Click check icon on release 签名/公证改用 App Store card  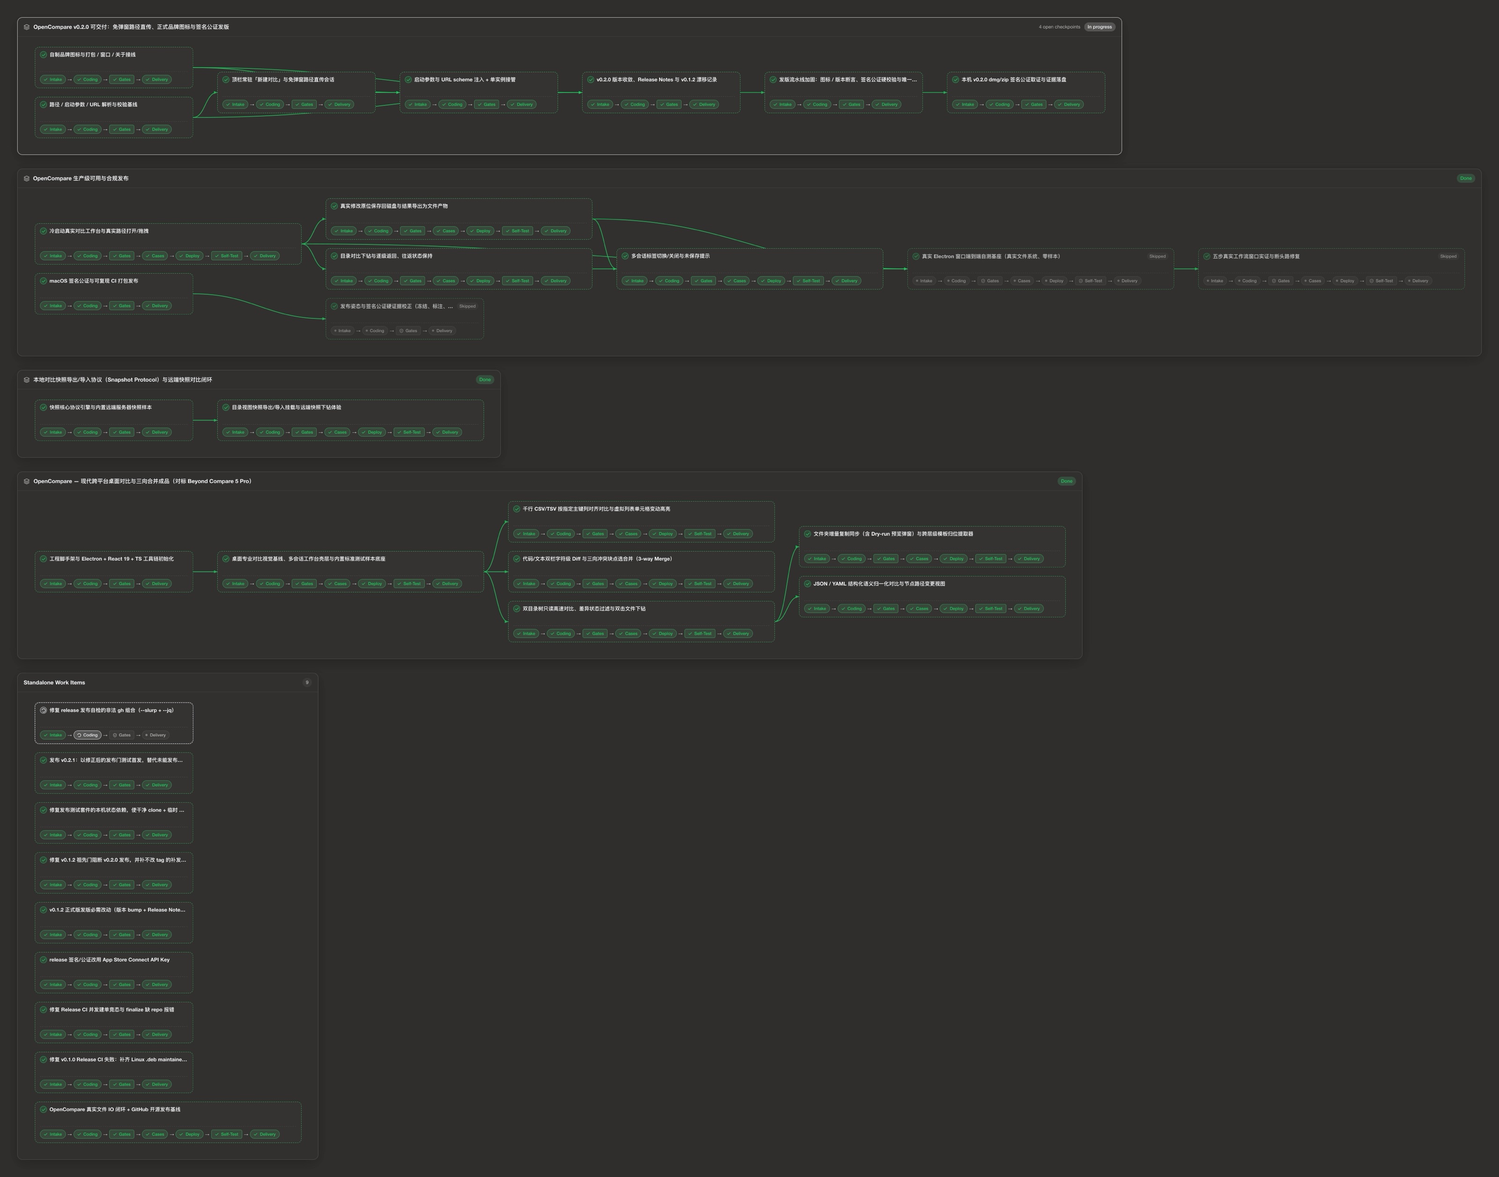point(44,960)
